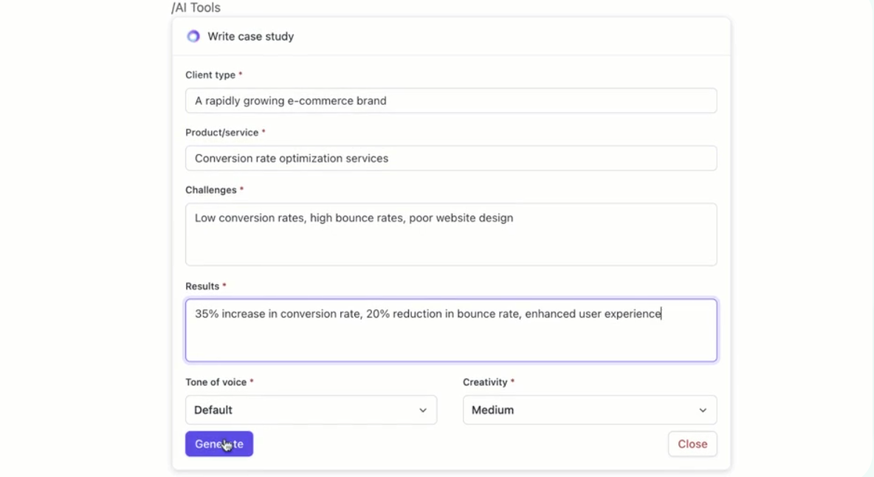The width and height of the screenshot is (874, 477).
Task: Click the Tone of voice label
Action: (216, 382)
